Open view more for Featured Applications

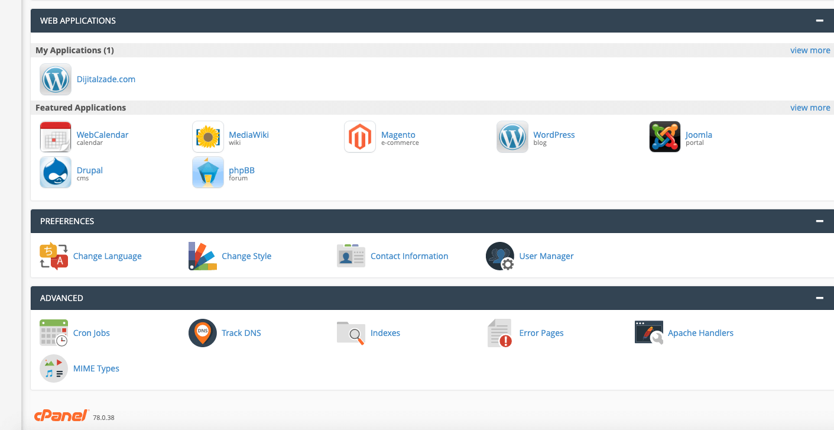click(x=810, y=108)
